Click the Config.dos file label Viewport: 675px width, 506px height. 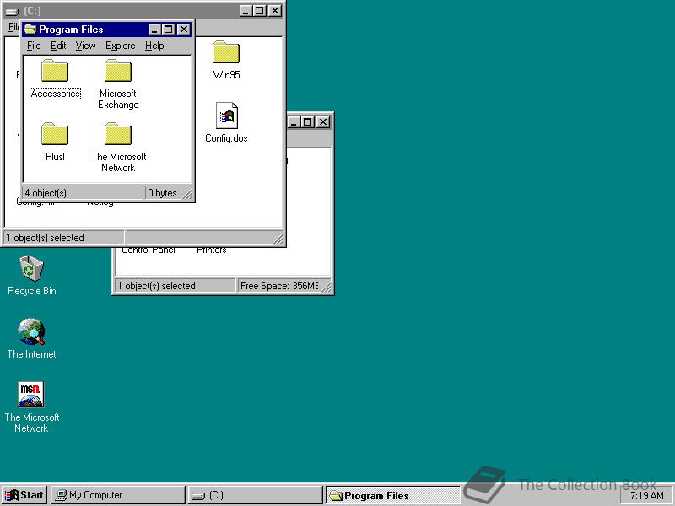tap(226, 138)
